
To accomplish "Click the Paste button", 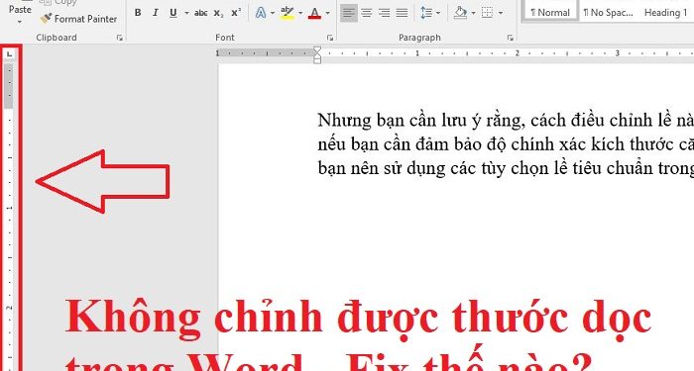I will [x=21, y=9].
